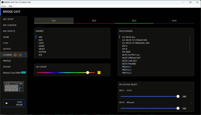The width and height of the screenshot is (201, 115).
Task: Switch to the CH.3 tab
Action: coord(134,21)
